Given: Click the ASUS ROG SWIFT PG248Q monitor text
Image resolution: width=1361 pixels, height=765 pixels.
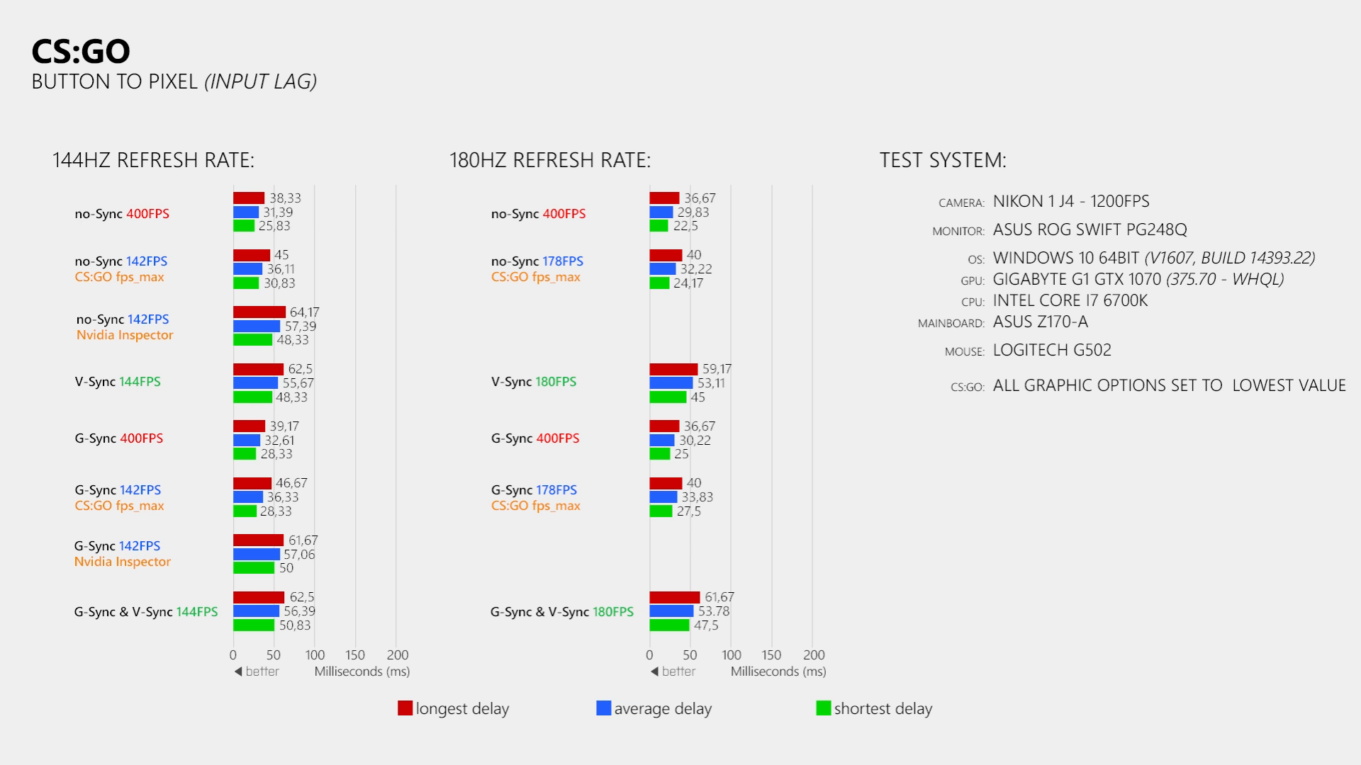Looking at the screenshot, I should click(1090, 229).
